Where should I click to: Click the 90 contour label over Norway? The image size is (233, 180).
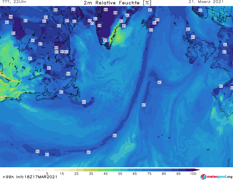point(200,10)
